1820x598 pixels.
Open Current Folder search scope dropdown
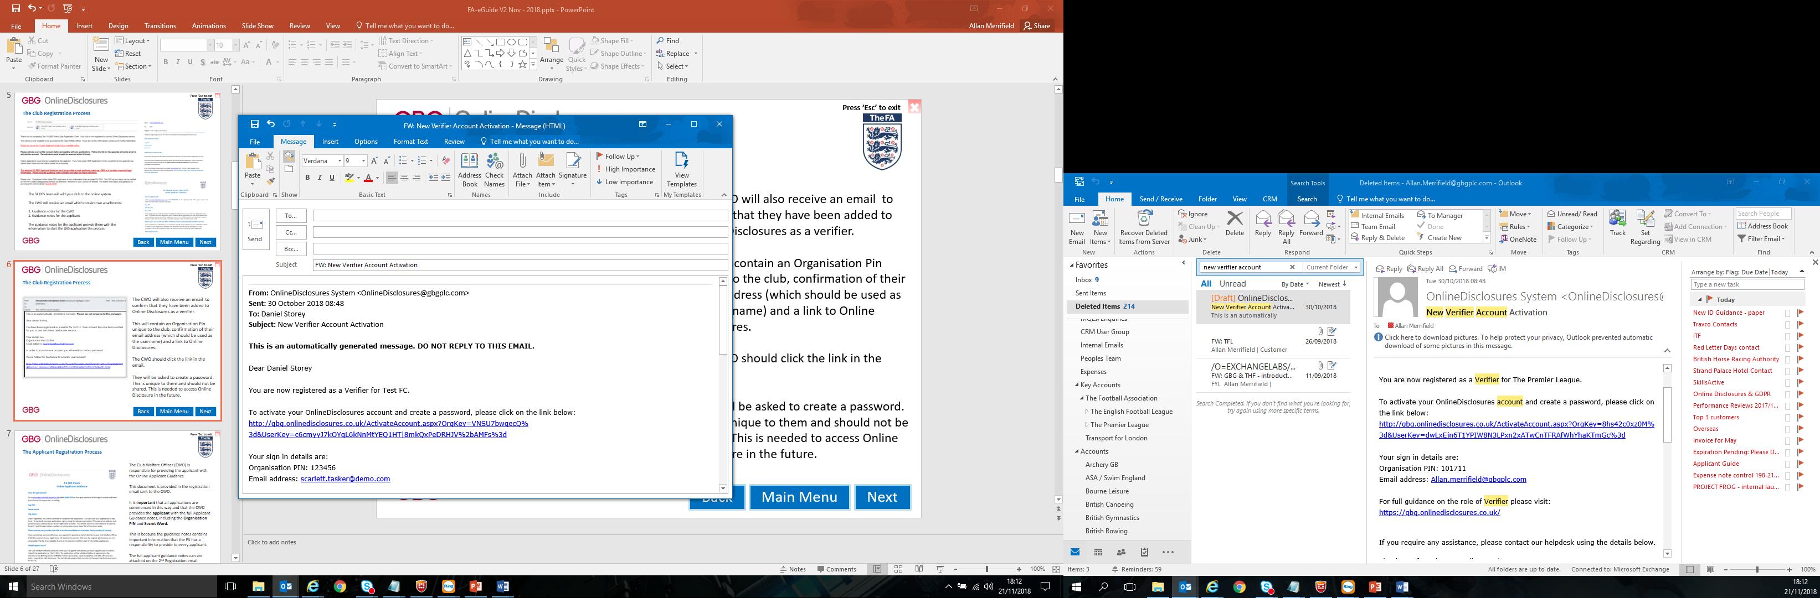(1356, 268)
